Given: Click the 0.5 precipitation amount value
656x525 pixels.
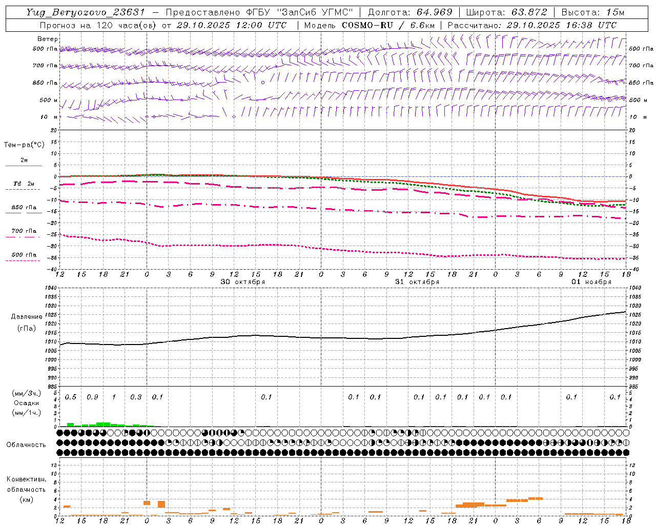Looking at the screenshot, I should (71, 397).
